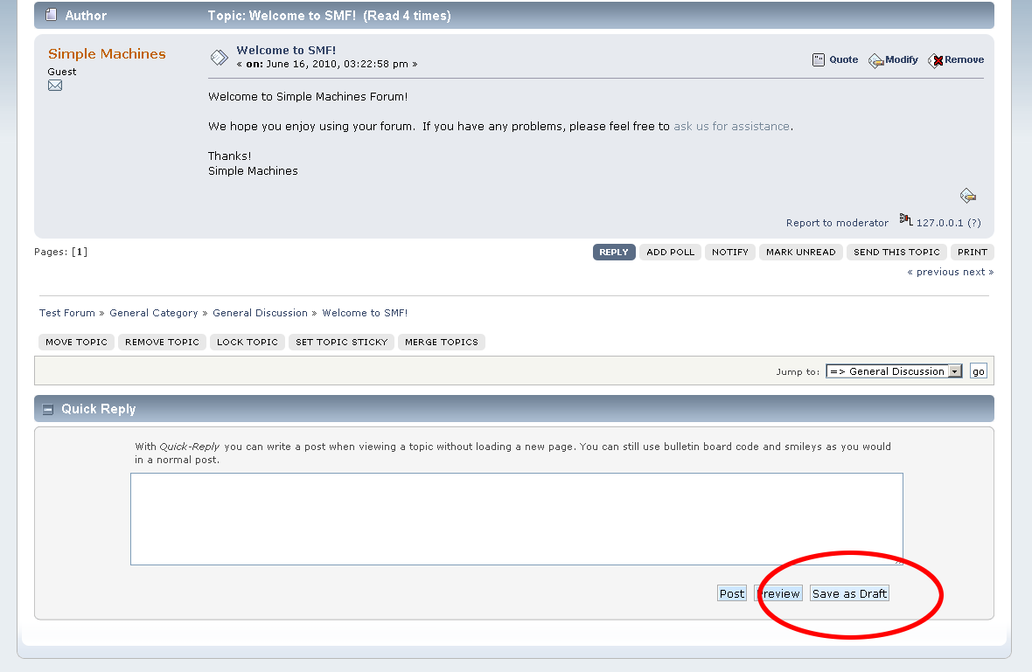Click the red X Remove icon
The image size is (1032, 672).
[x=935, y=61]
